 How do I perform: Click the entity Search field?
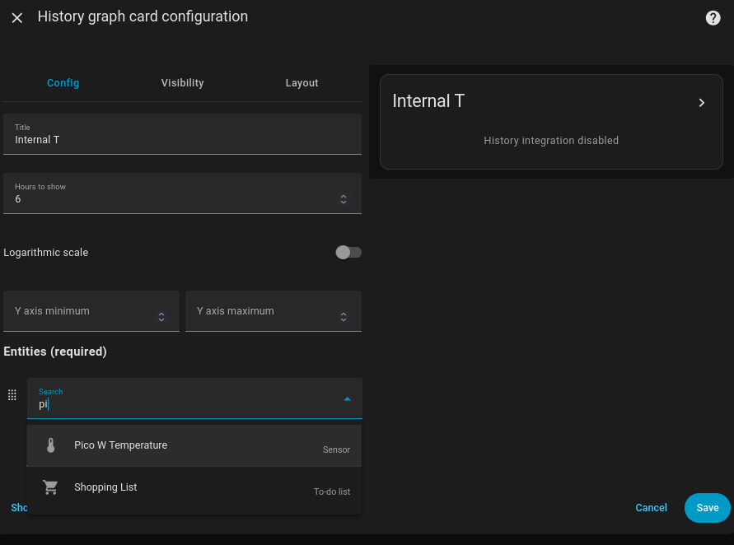(x=194, y=398)
